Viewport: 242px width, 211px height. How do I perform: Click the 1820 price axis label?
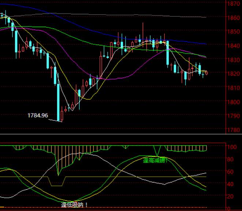(234, 74)
